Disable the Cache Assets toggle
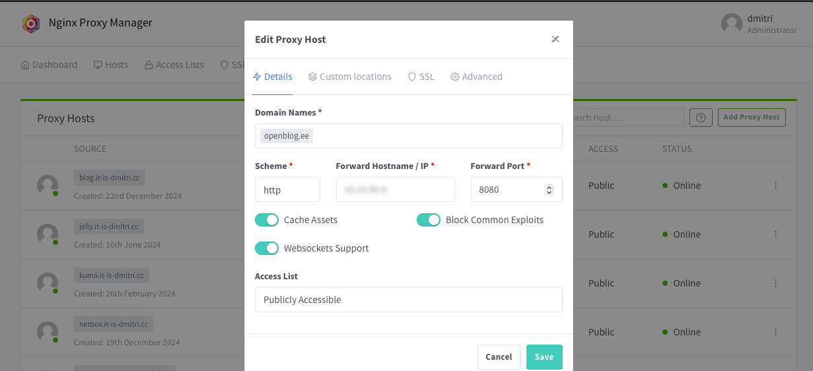This screenshot has width=813, height=371. [x=267, y=220]
